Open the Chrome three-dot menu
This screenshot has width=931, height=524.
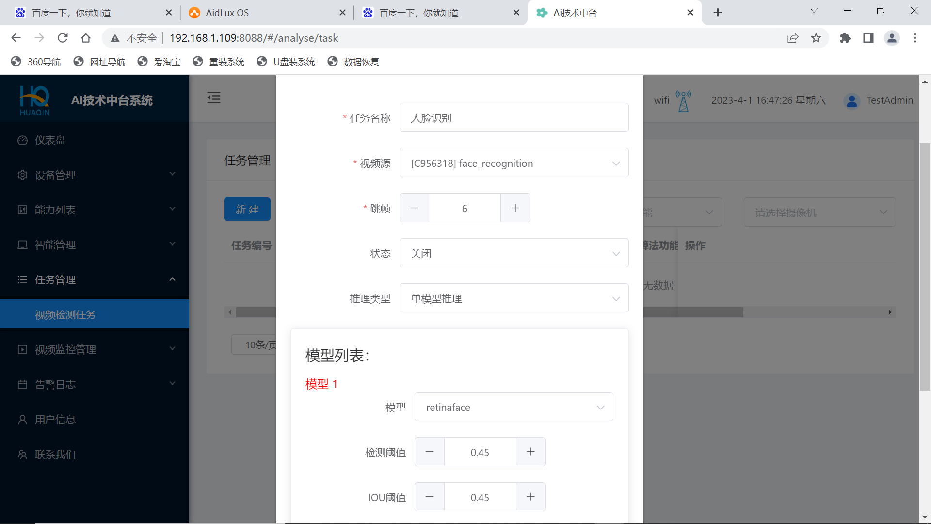[x=915, y=38]
